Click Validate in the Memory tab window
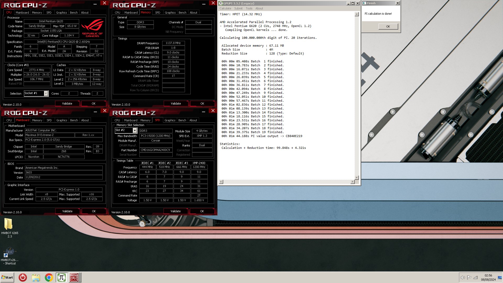This screenshot has height=283, width=503. (176, 104)
